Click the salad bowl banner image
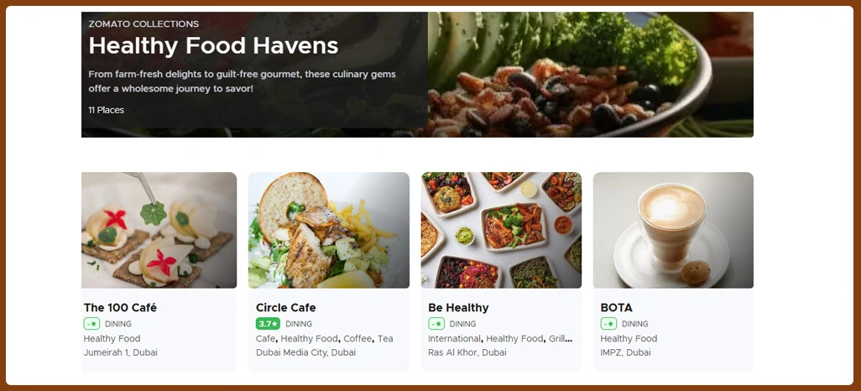 590,75
